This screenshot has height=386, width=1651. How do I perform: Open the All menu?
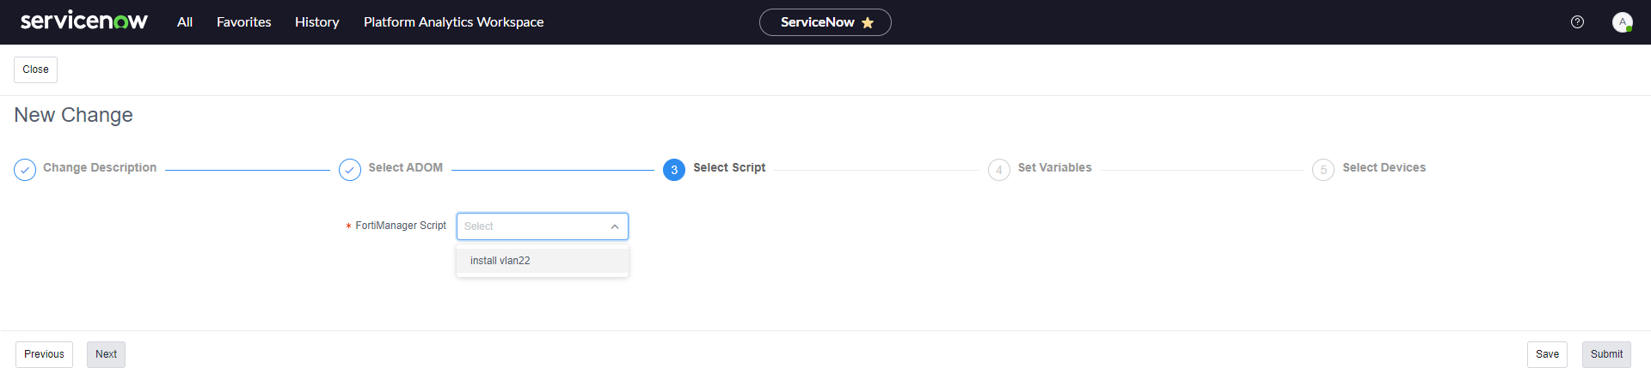point(185,22)
